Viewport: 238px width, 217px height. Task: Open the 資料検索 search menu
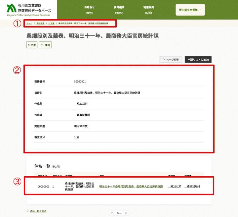[119, 10]
